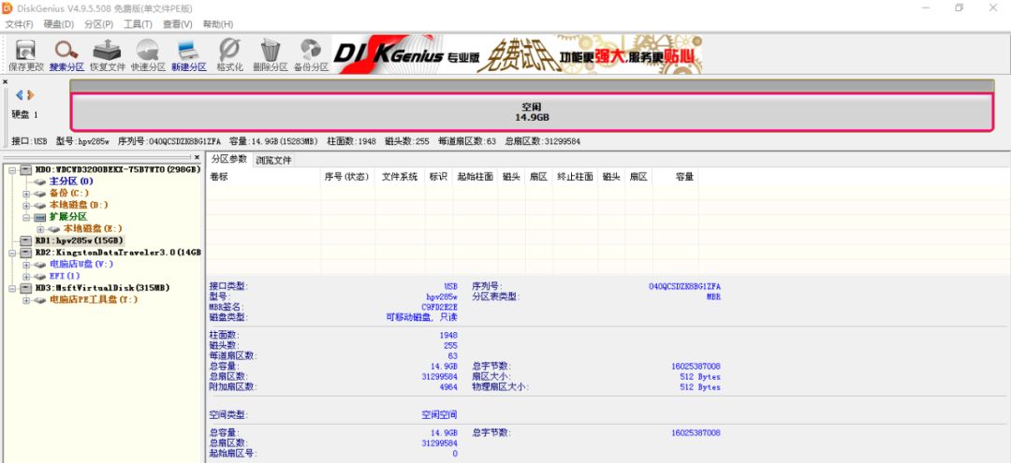Open the 查看(V) menu
The height and width of the screenshot is (463, 1011).
[177, 23]
